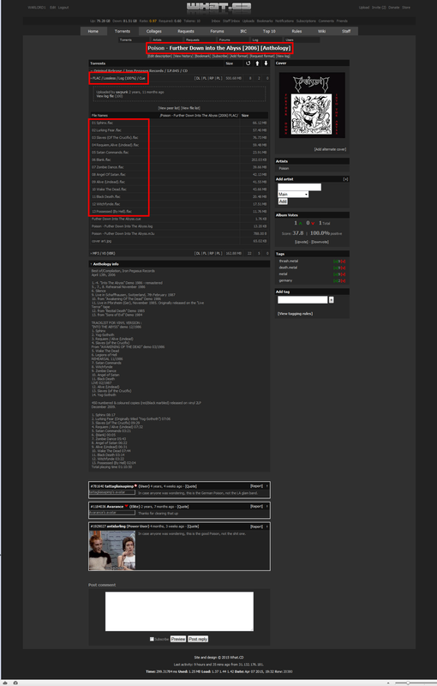Click the leechers down-arrow icon in Torrents header
Image resolution: width=437 pixels, height=686 pixels.
click(266, 63)
